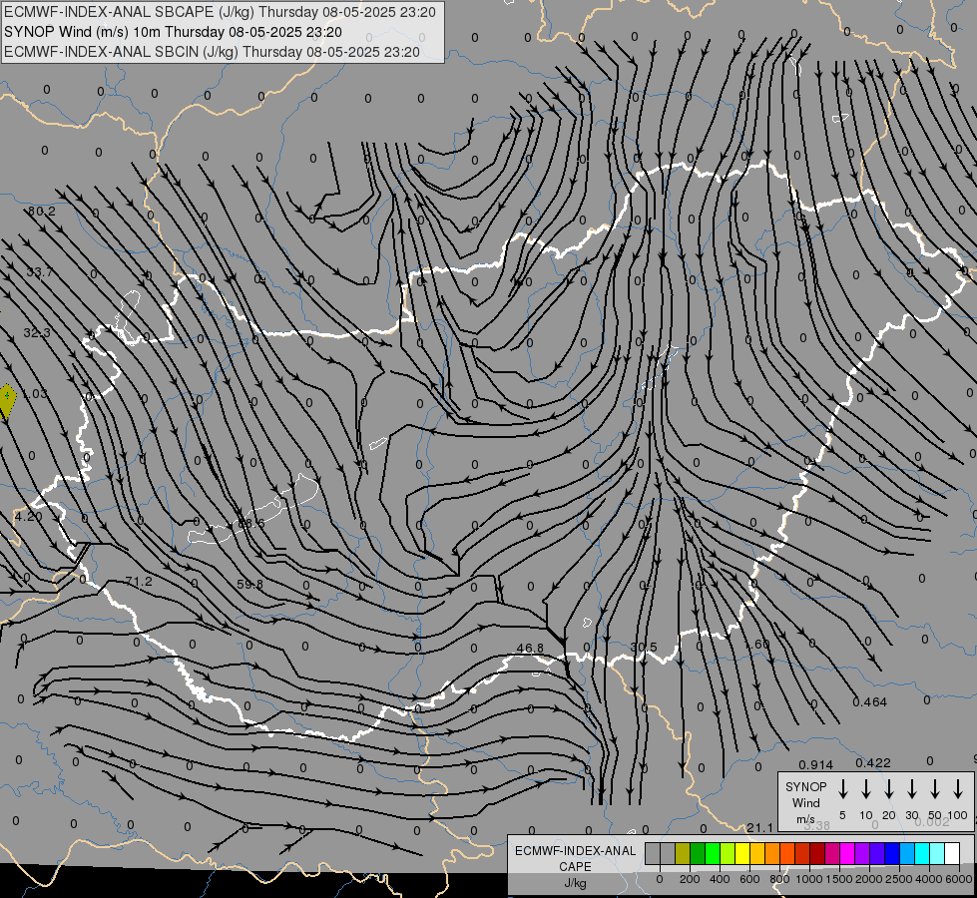The width and height of the screenshot is (977, 898).
Task: Click the '1000' label on the CAPE scale
Action: pyautogui.click(x=809, y=879)
